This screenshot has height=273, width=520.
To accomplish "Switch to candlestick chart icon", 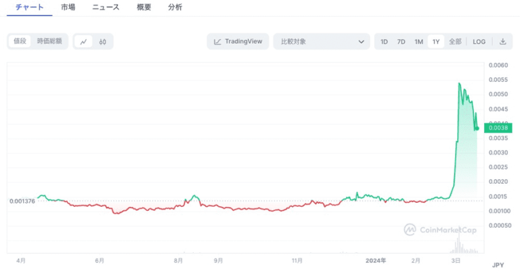I will pos(102,41).
